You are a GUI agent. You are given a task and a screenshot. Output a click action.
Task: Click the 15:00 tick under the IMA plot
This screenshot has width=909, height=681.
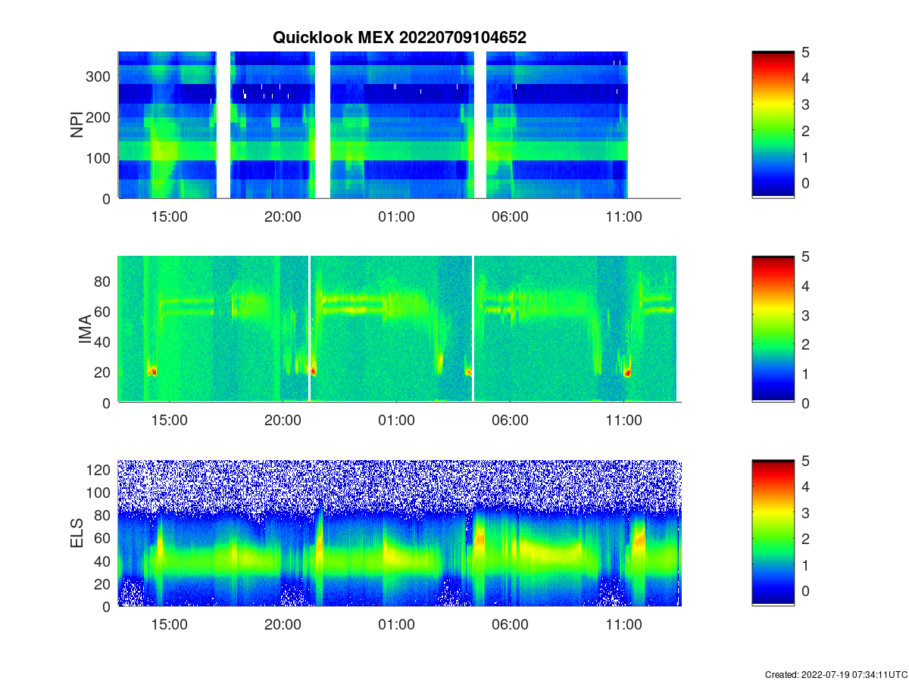(x=170, y=421)
